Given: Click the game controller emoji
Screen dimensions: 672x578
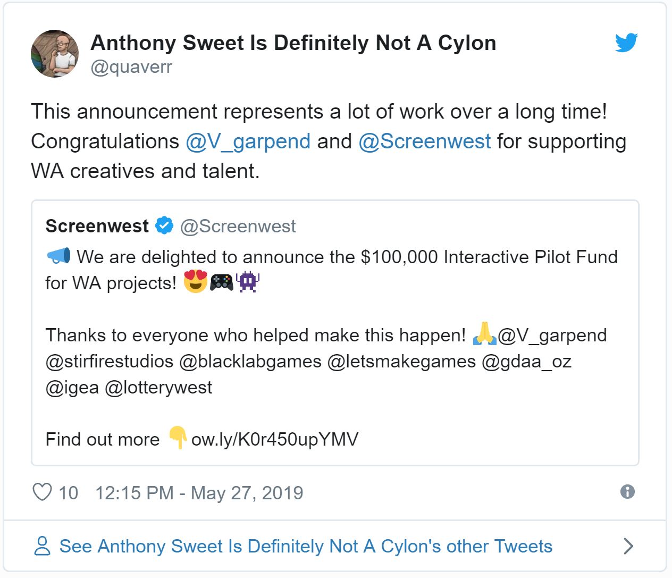Looking at the screenshot, I should (x=221, y=282).
